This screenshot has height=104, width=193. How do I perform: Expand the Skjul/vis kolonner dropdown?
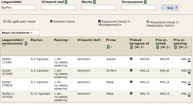pyautogui.click(x=20, y=33)
